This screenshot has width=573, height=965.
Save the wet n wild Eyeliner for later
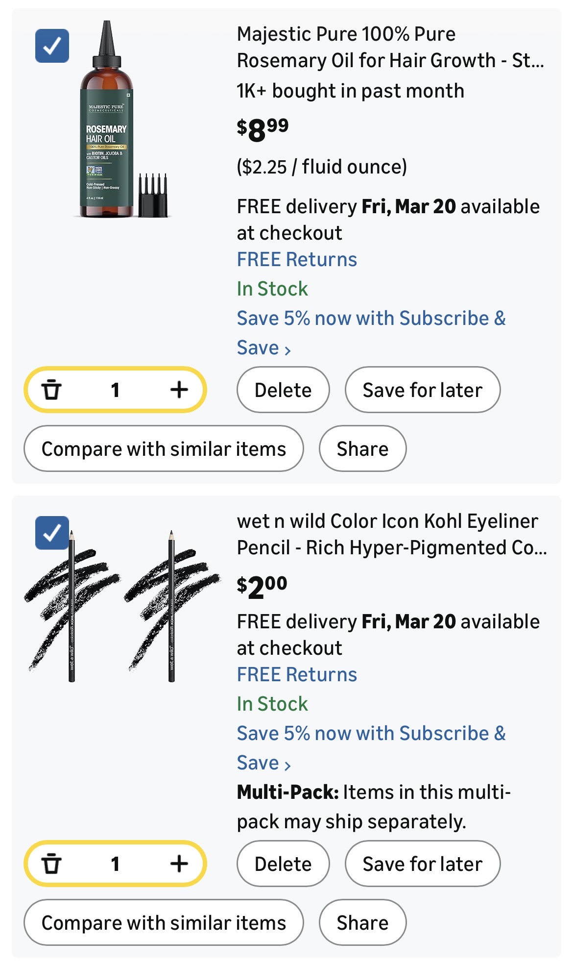(x=422, y=864)
